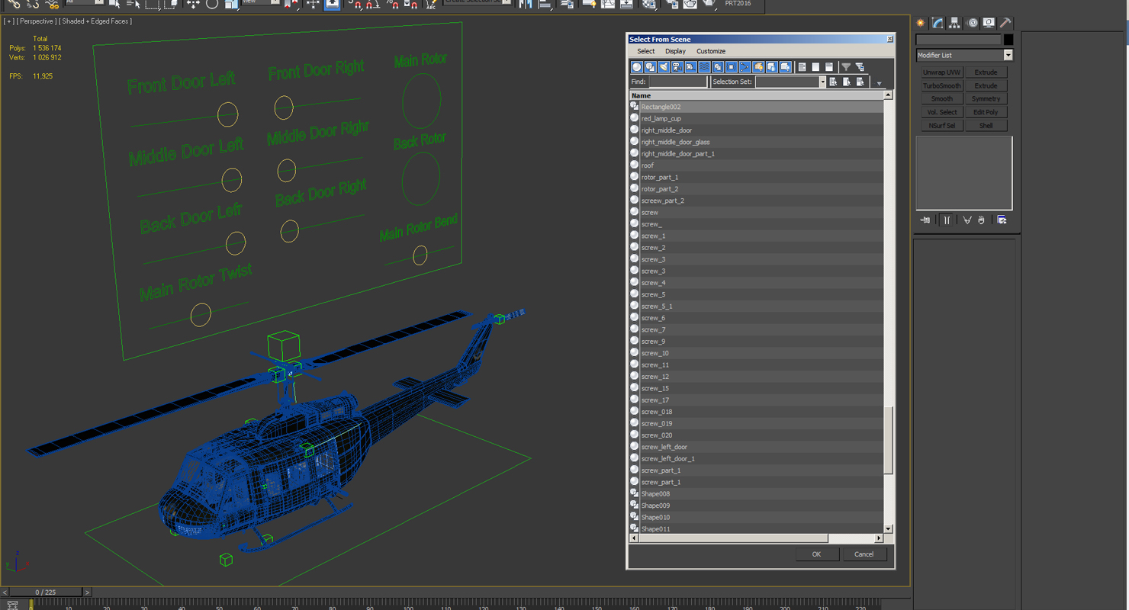This screenshot has width=1129, height=610.
Task: Click Remove Modifier icon below stack
Action: pyautogui.click(x=981, y=220)
